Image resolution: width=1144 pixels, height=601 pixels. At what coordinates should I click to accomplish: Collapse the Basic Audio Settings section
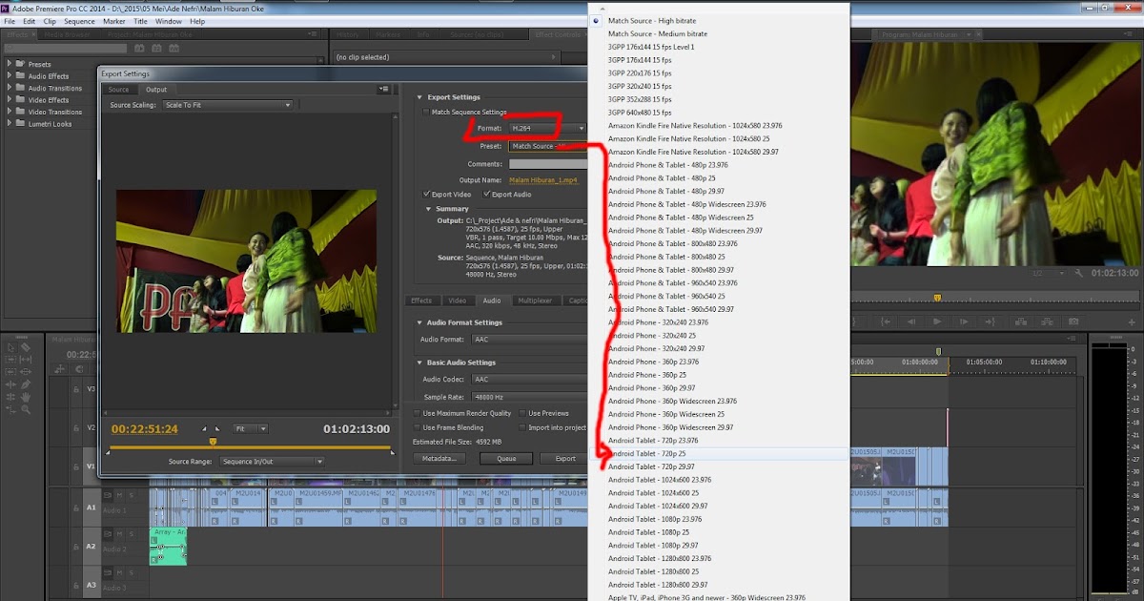click(420, 363)
